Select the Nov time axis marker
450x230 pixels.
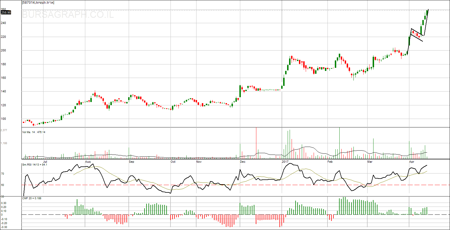[199, 162]
